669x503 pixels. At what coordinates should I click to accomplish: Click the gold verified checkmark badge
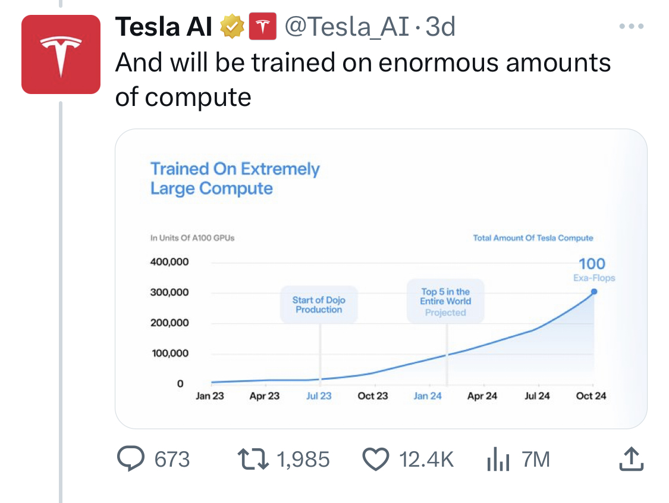coord(231,27)
